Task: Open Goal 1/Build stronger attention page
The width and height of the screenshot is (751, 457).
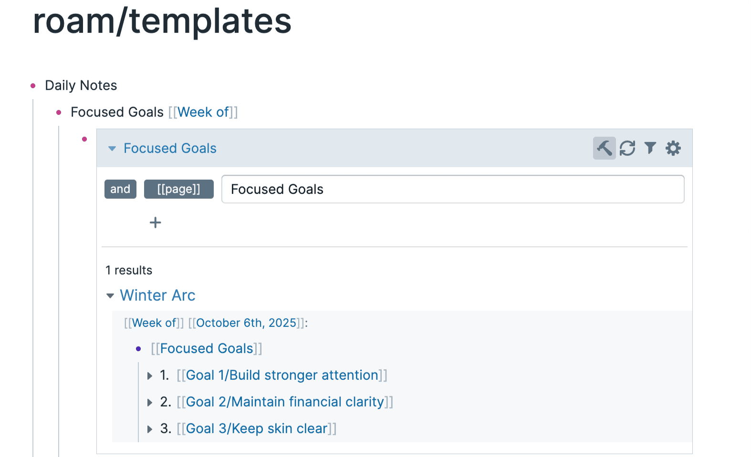Action: click(282, 376)
